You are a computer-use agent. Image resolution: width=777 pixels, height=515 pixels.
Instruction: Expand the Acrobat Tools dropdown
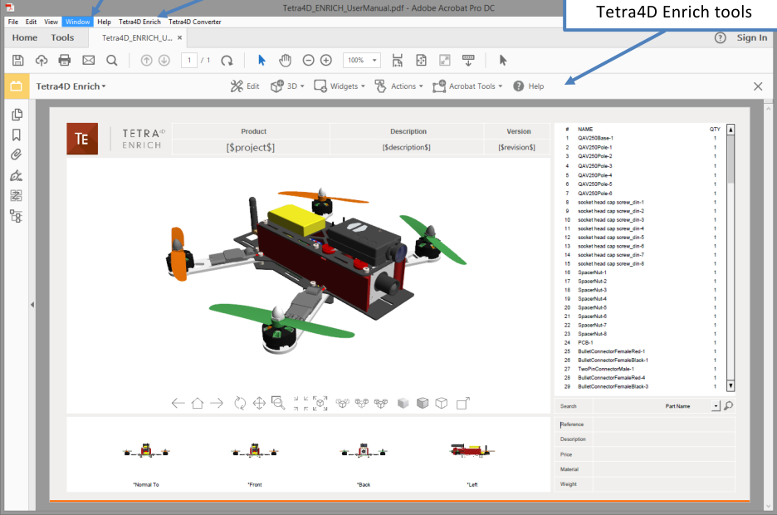point(467,86)
